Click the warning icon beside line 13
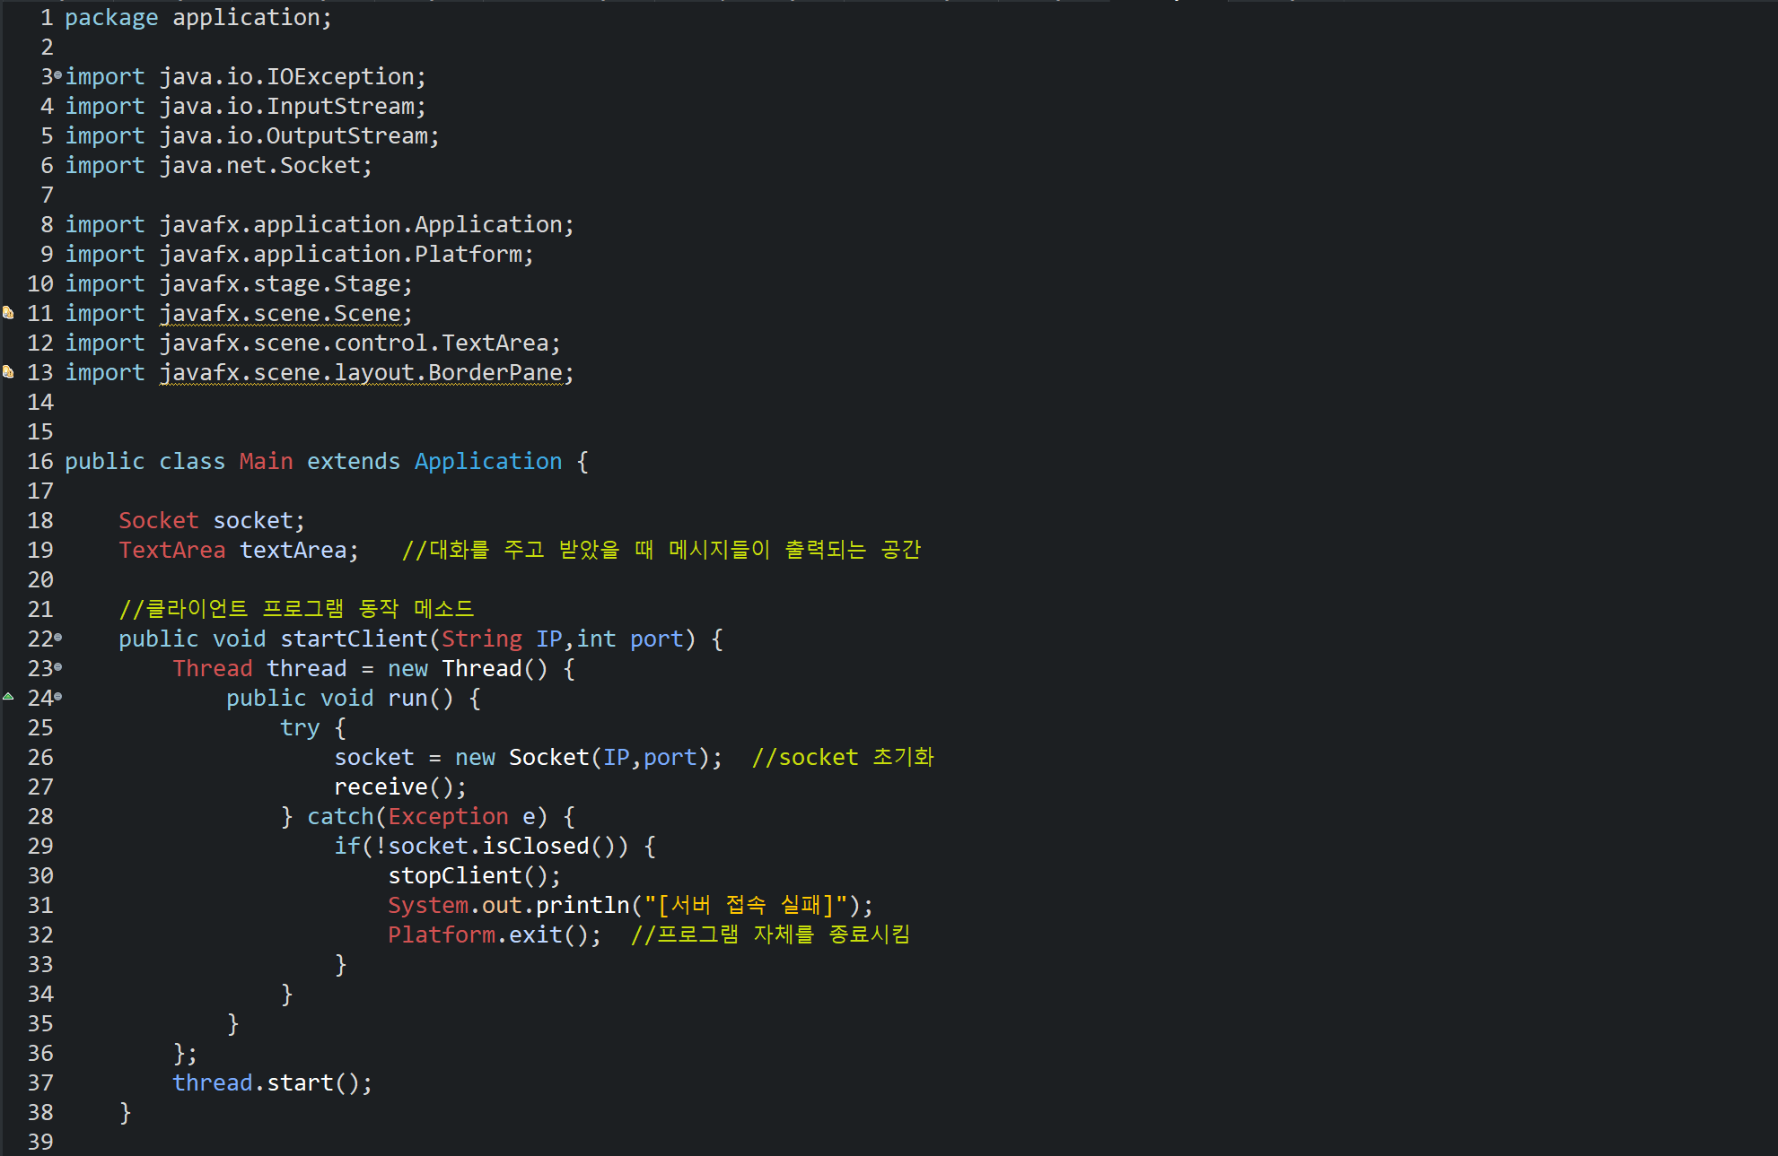This screenshot has width=1778, height=1156. (x=8, y=372)
